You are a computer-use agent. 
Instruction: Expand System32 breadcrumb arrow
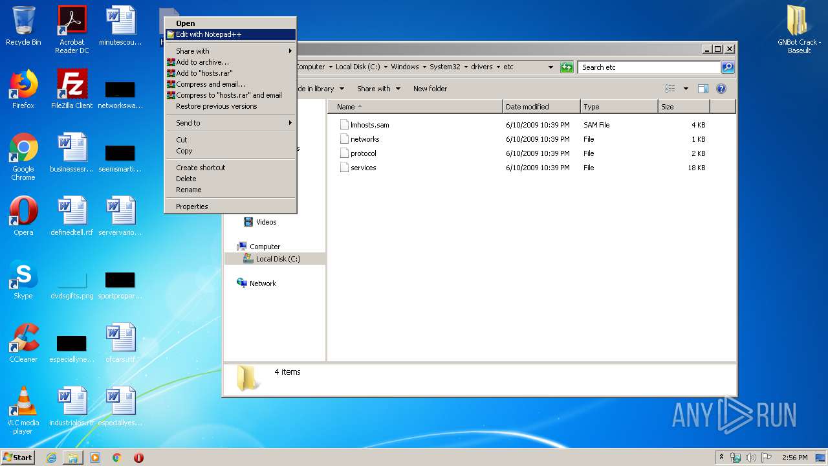click(466, 67)
